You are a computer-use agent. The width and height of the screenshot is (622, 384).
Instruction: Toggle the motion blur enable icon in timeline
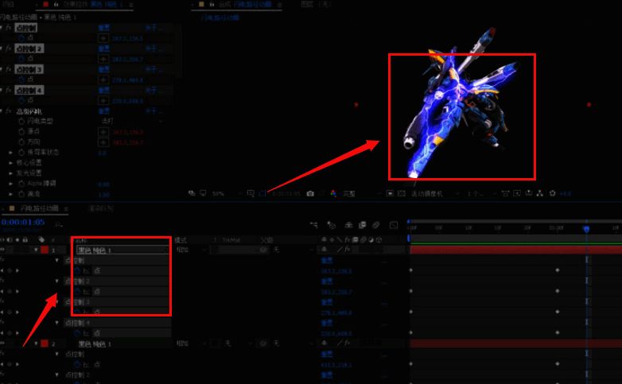(376, 225)
